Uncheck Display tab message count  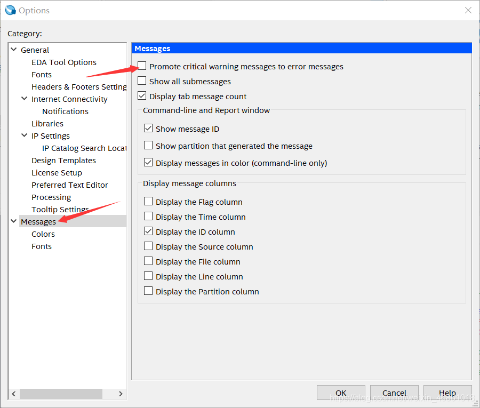pos(142,96)
